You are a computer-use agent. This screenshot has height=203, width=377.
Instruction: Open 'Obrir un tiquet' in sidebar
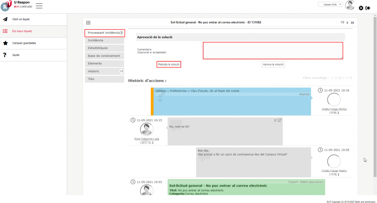[x=21, y=19]
